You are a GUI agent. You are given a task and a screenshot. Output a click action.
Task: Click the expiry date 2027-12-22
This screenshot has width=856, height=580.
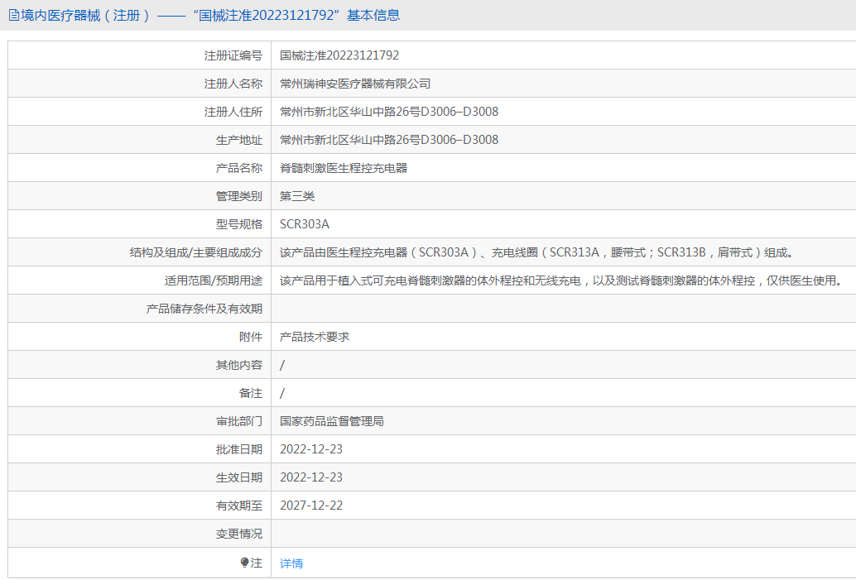(x=311, y=506)
